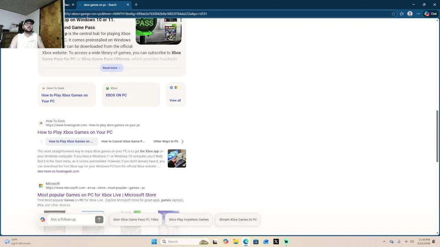Open the notifications bell icon
Screen dimensions: 440x247
pyautogui.click(x=434, y=242)
